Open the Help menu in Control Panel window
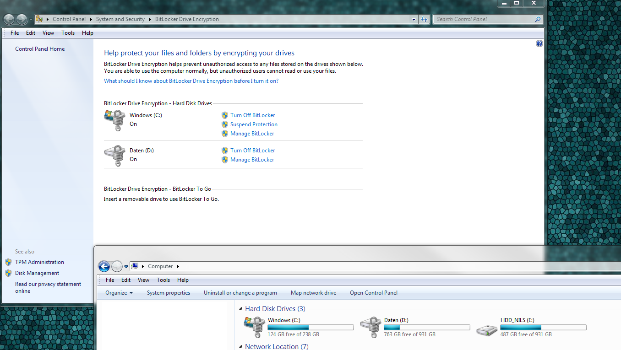 [87, 33]
